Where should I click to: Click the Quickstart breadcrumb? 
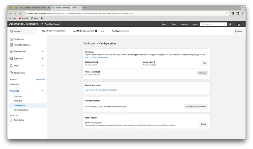(89, 44)
